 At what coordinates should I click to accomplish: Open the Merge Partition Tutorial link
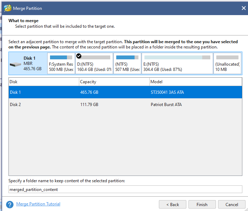(x=38, y=204)
